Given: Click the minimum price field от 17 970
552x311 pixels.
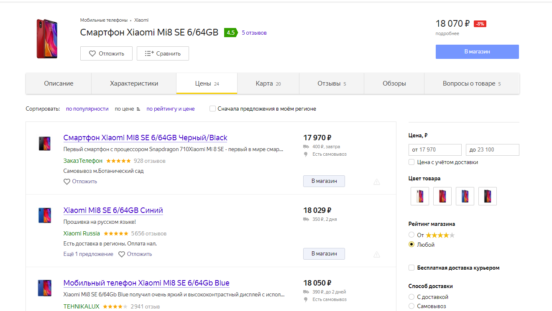Looking at the screenshot, I should [435, 150].
